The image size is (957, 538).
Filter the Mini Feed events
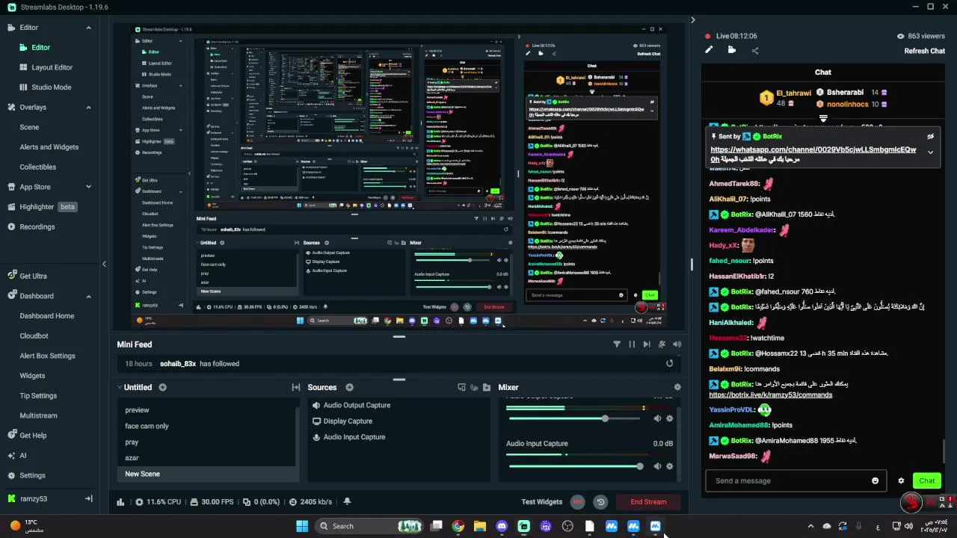(617, 344)
